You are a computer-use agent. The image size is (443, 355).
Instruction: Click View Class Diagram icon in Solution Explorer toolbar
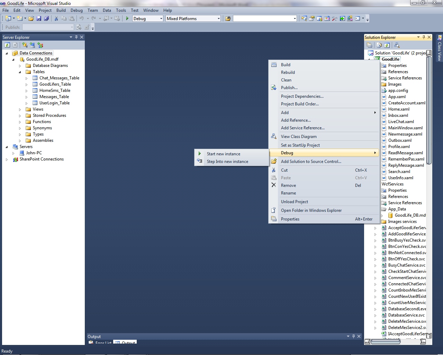[x=397, y=45]
